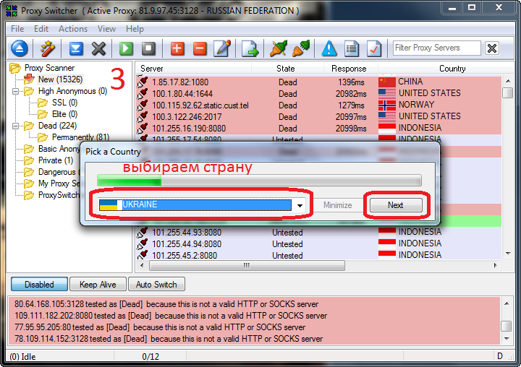The width and height of the screenshot is (521, 367).
Task: Open the Help menu
Action: pyautogui.click(x=135, y=29)
